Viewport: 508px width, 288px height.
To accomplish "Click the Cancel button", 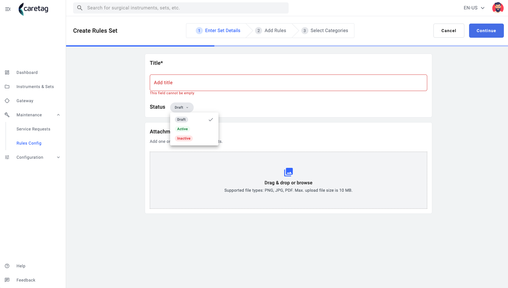I will [449, 31].
